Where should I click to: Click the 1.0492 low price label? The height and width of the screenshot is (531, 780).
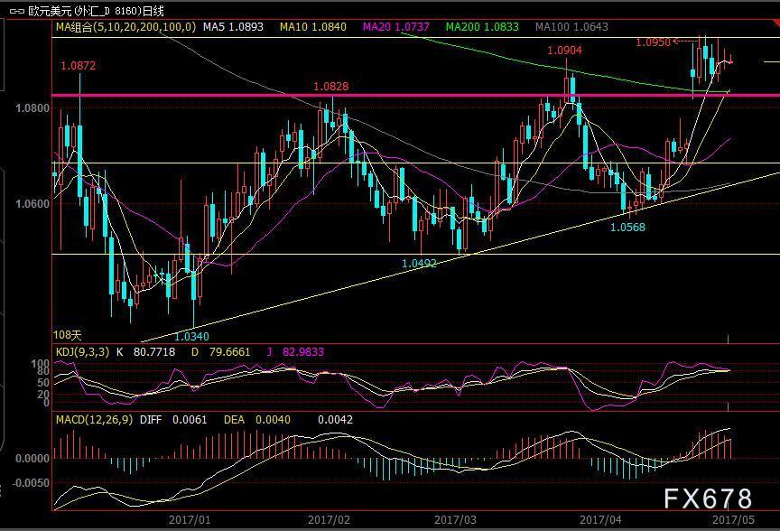(420, 264)
